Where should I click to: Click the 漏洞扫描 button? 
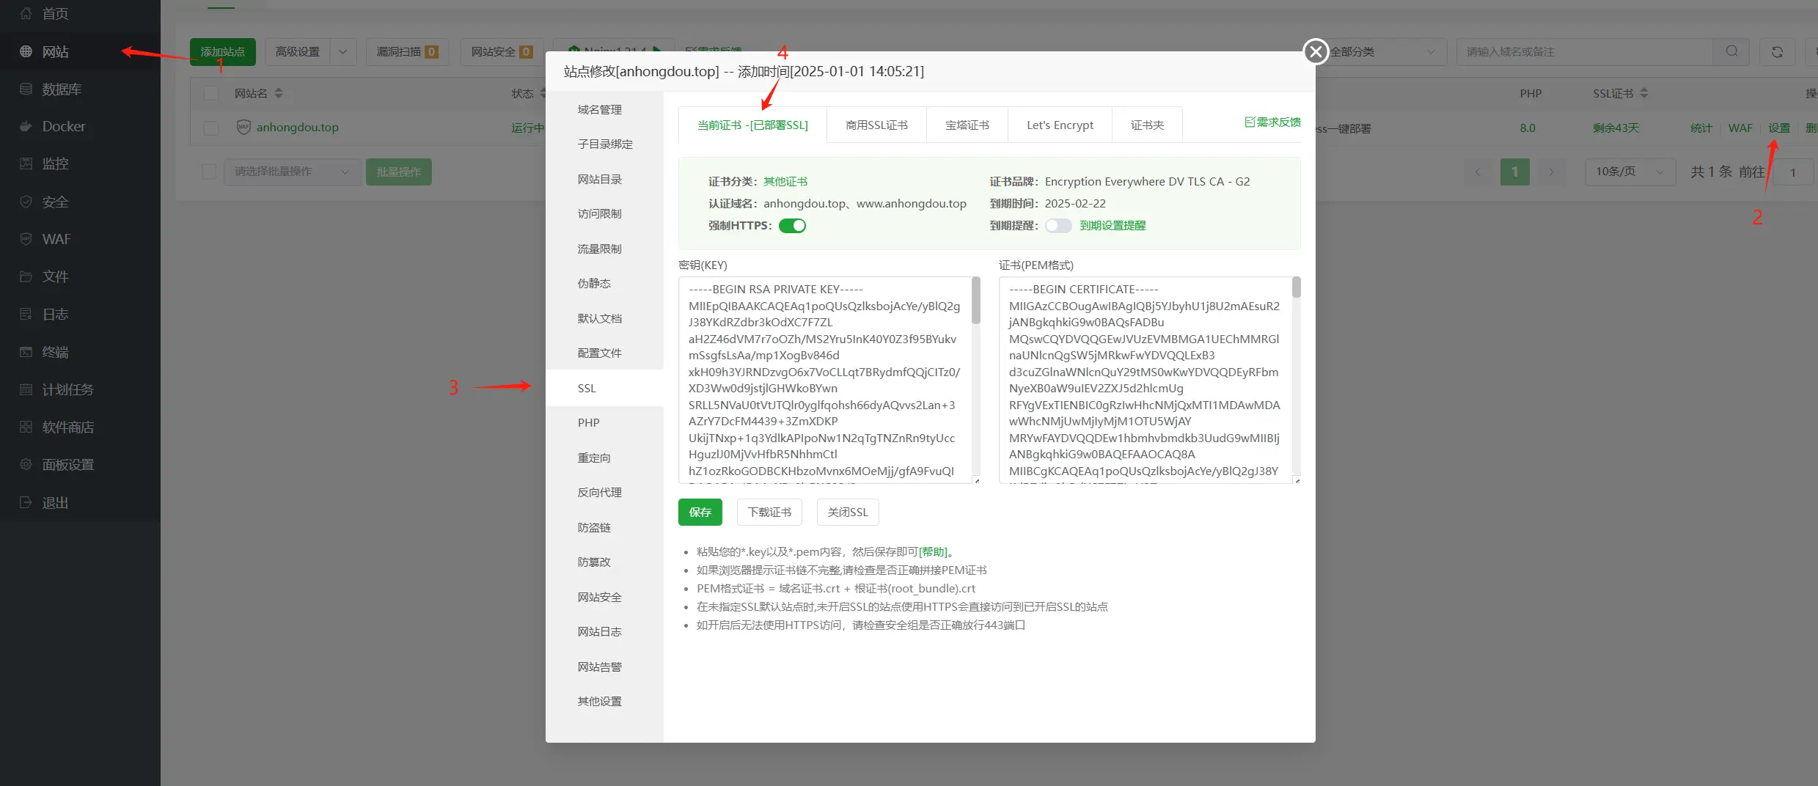coord(407,52)
